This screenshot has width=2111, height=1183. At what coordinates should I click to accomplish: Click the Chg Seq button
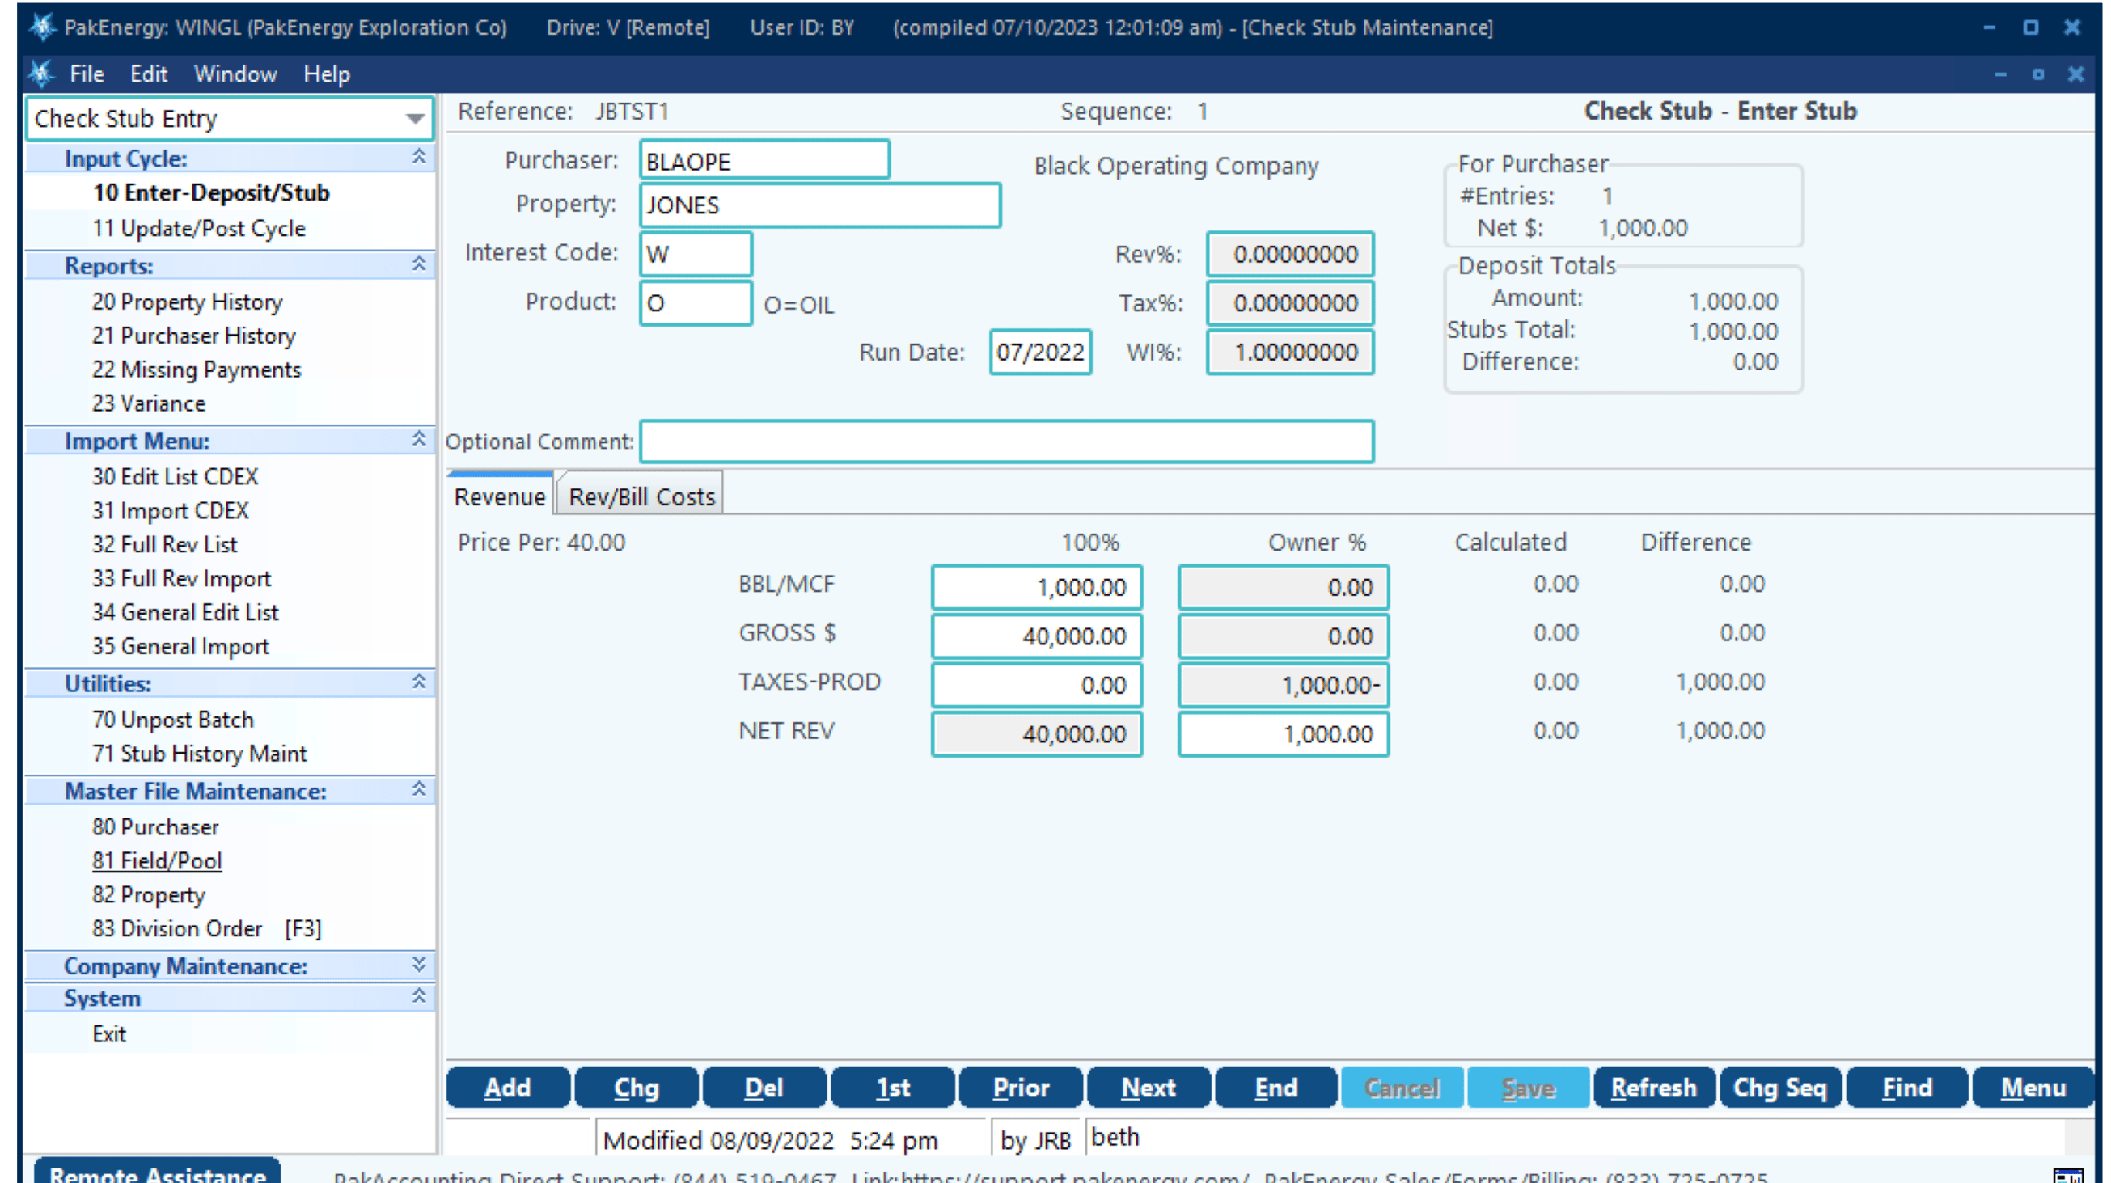(x=1780, y=1088)
